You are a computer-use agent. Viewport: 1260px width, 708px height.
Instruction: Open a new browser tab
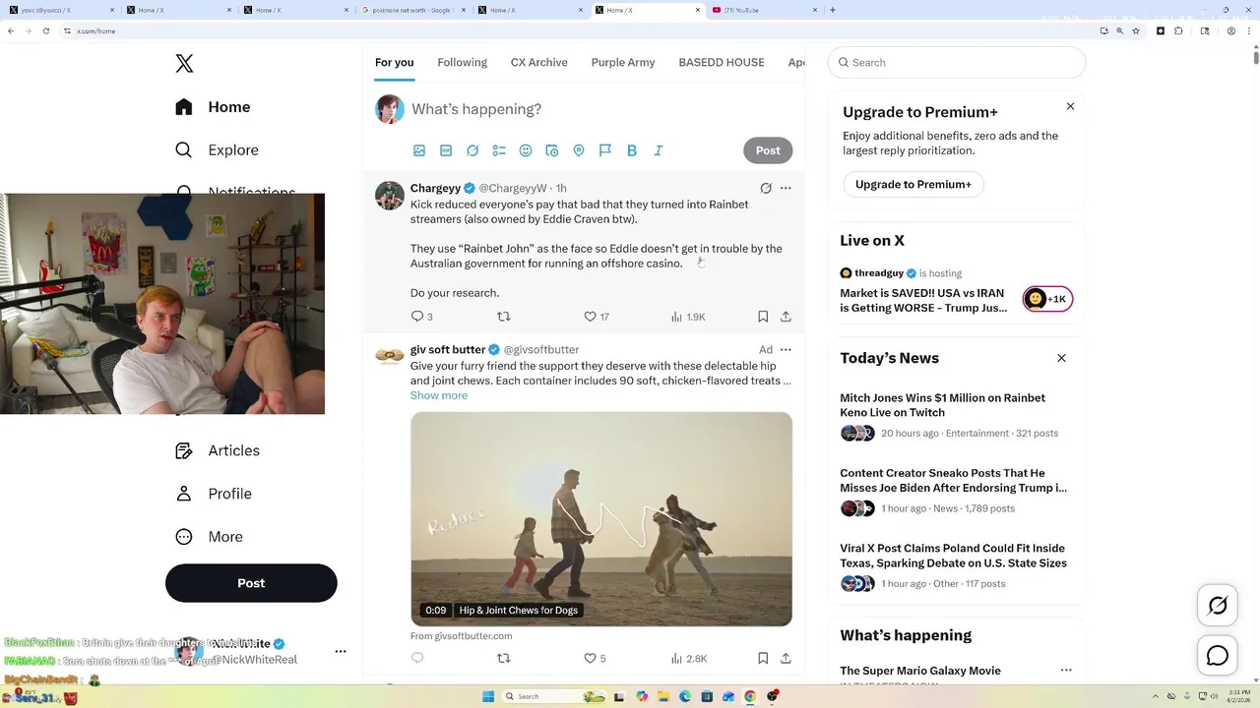point(833,10)
